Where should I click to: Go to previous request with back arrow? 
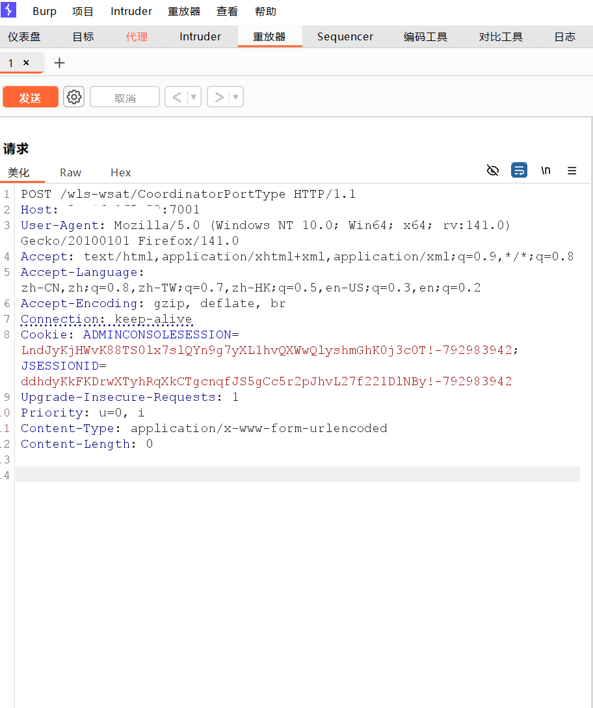(176, 97)
